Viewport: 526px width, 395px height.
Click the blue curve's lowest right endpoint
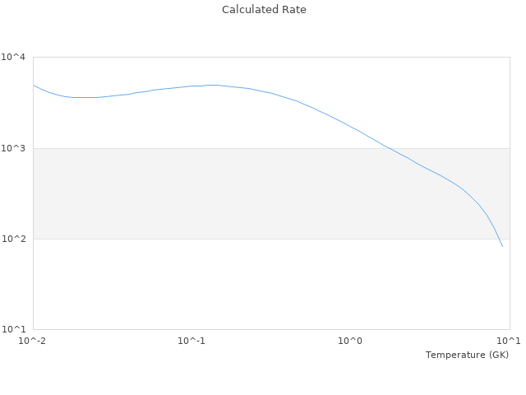point(502,246)
